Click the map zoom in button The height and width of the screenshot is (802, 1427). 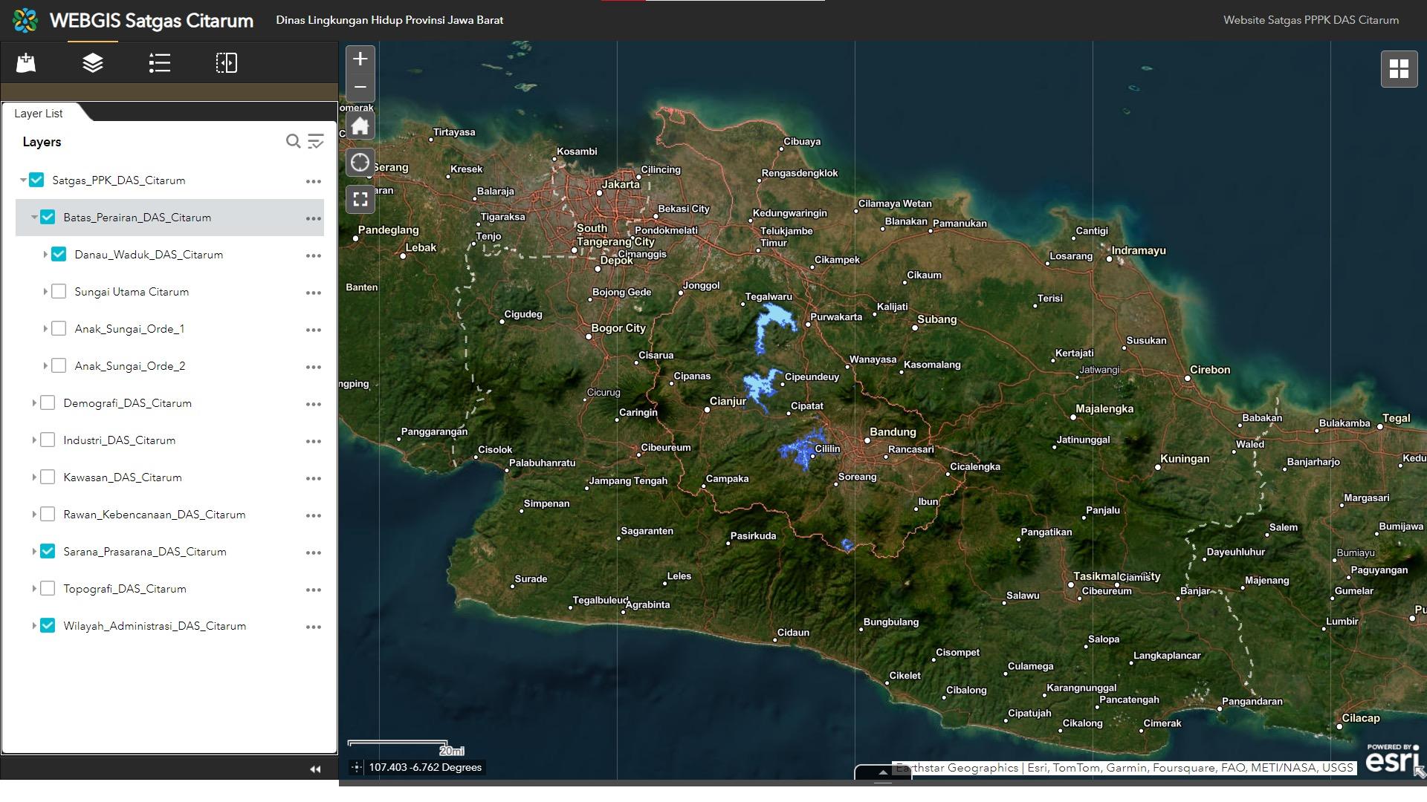(360, 59)
